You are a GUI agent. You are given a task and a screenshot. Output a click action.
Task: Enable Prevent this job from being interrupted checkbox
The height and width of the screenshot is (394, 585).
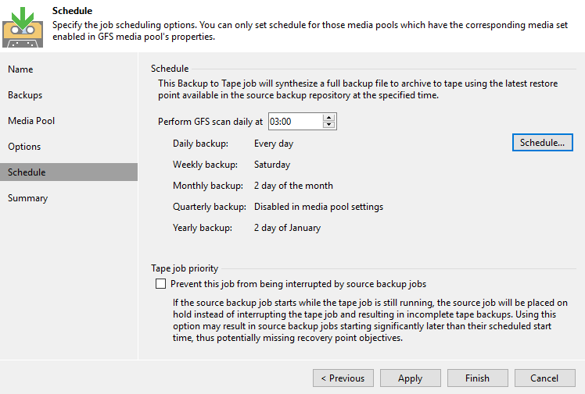click(161, 284)
